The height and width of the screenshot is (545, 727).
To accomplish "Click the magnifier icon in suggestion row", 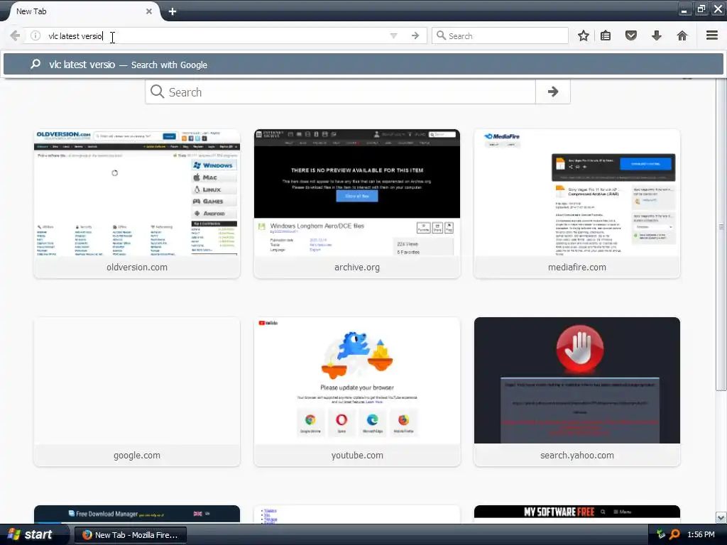I will [35, 64].
